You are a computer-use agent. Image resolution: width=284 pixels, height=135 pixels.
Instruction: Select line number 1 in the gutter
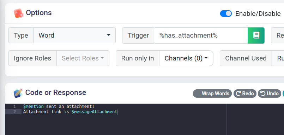[x=15, y=107]
